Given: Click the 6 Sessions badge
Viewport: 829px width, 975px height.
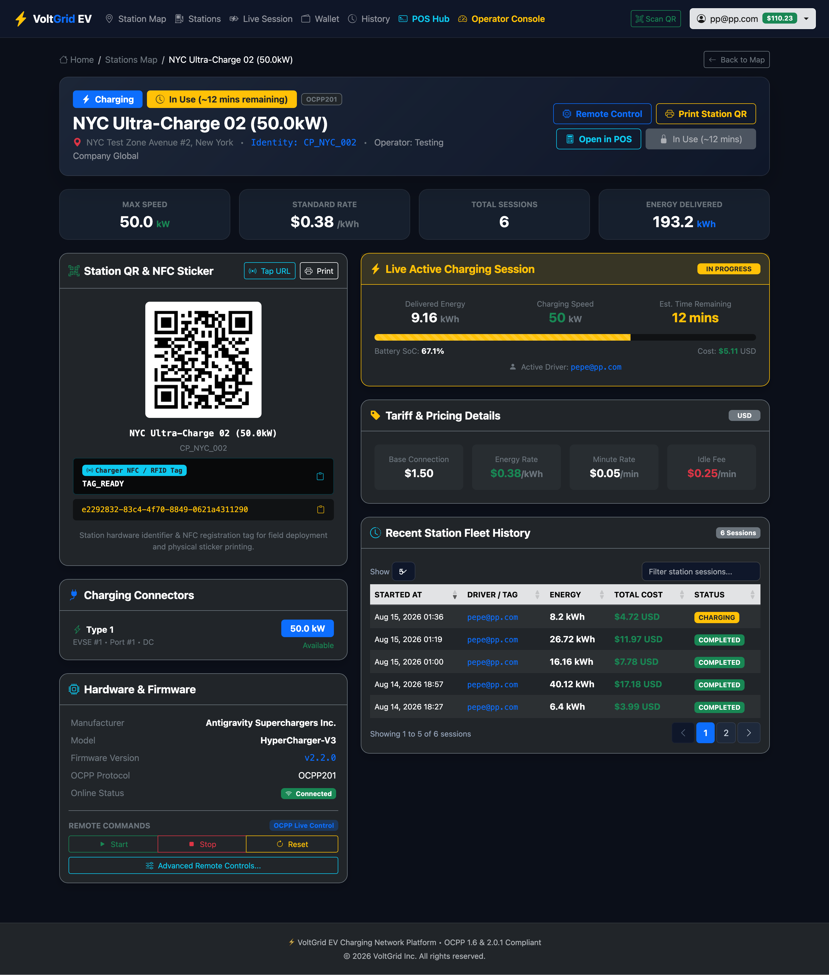Looking at the screenshot, I should tap(738, 533).
